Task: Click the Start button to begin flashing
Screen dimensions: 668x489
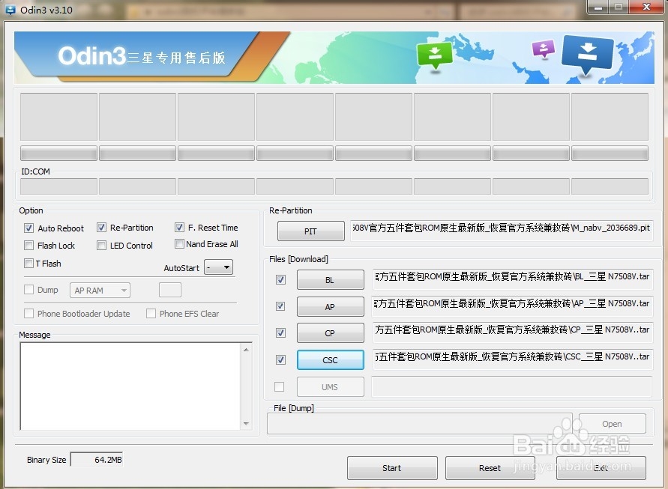Action: click(392, 468)
